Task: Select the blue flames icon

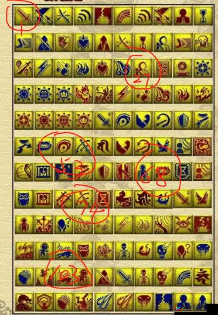Action: [x=83, y=68]
